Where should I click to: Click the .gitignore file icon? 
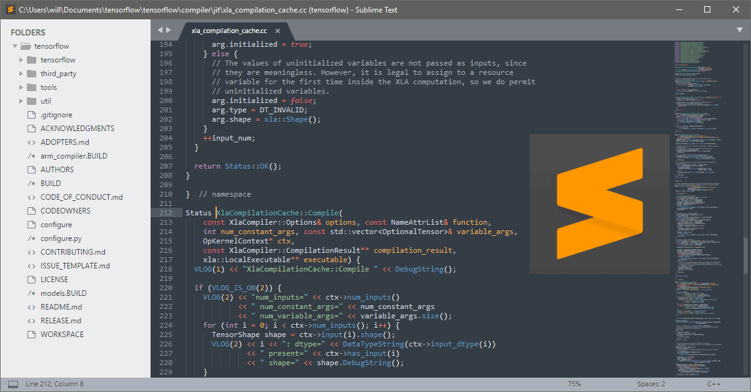pos(31,115)
